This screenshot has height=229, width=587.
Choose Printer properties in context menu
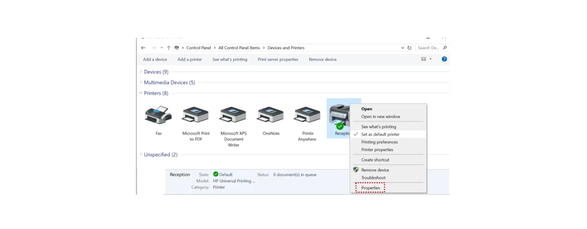(x=377, y=150)
